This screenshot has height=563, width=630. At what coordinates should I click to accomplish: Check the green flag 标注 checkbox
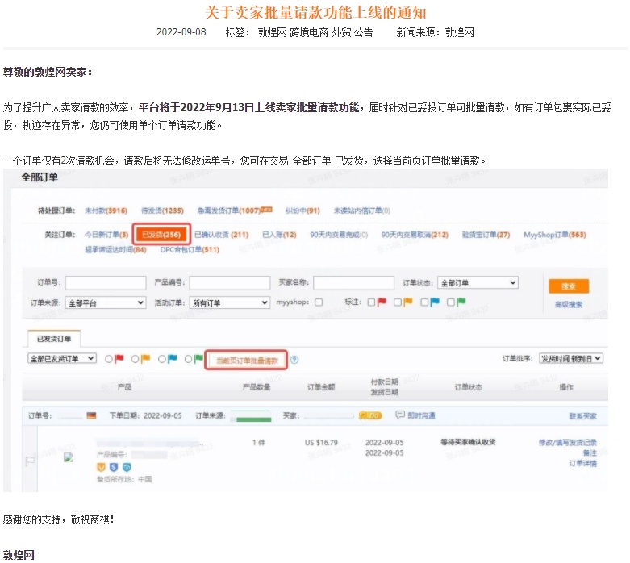pos(451,302)
